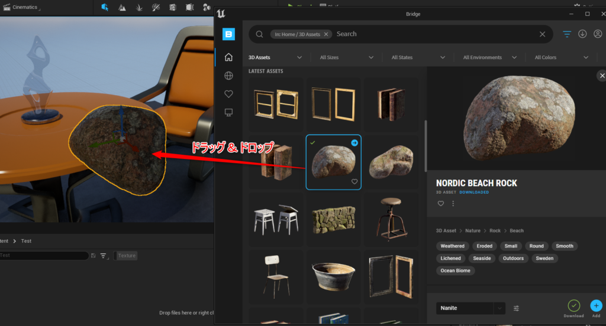The height and width of the screenshot is (326, 606).
Task: Select the wooden chair thumbnail
Action: pyautogui.click(x=276, y=276)
